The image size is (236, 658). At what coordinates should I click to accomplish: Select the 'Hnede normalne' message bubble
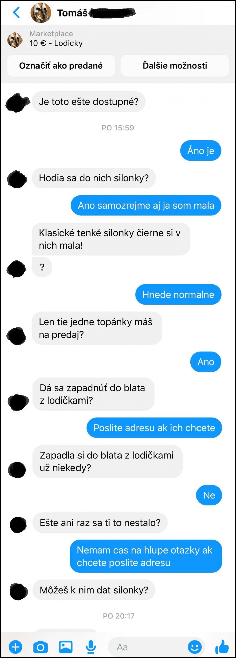[178, 294]
